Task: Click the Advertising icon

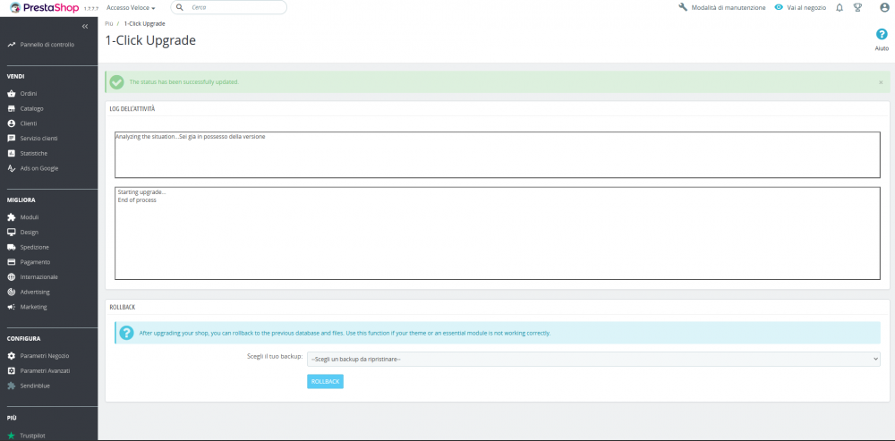Action: 11,293
